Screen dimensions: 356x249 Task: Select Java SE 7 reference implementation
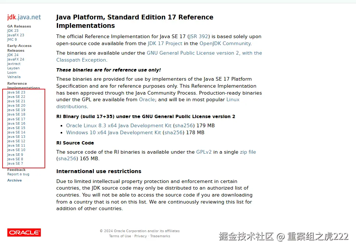[x=15, y=164]
